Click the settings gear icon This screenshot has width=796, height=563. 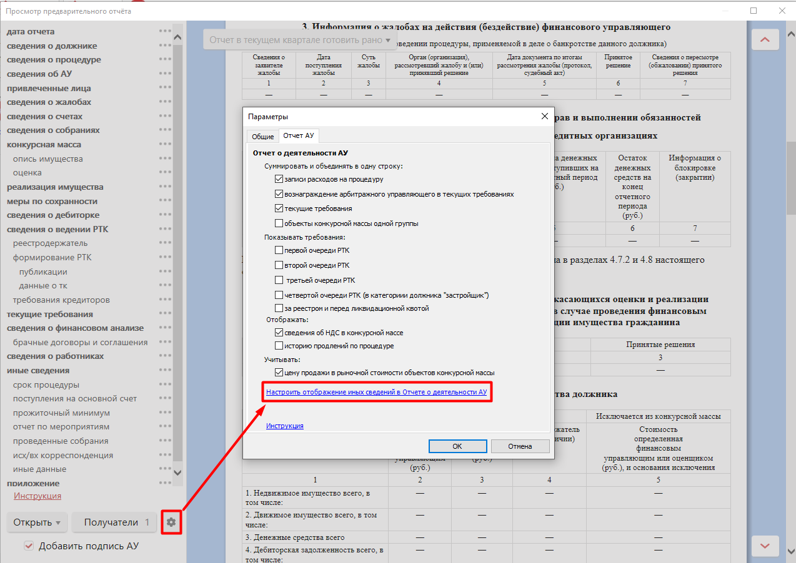(171, 522)
